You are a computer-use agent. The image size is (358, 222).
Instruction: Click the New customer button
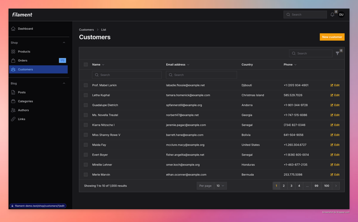[x=332, y=37]
